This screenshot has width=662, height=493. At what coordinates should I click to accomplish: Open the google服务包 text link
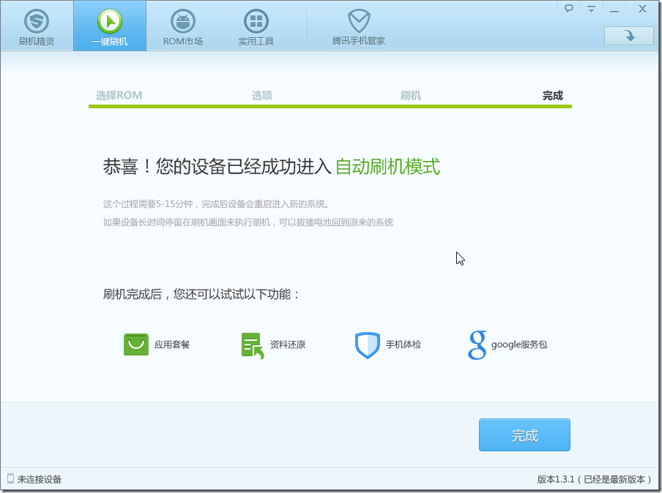[519, 345]
